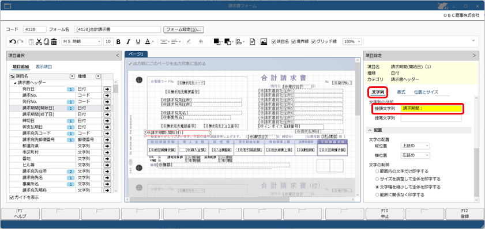Open the horizontal text alignment dropdown

tap(164, 41)
